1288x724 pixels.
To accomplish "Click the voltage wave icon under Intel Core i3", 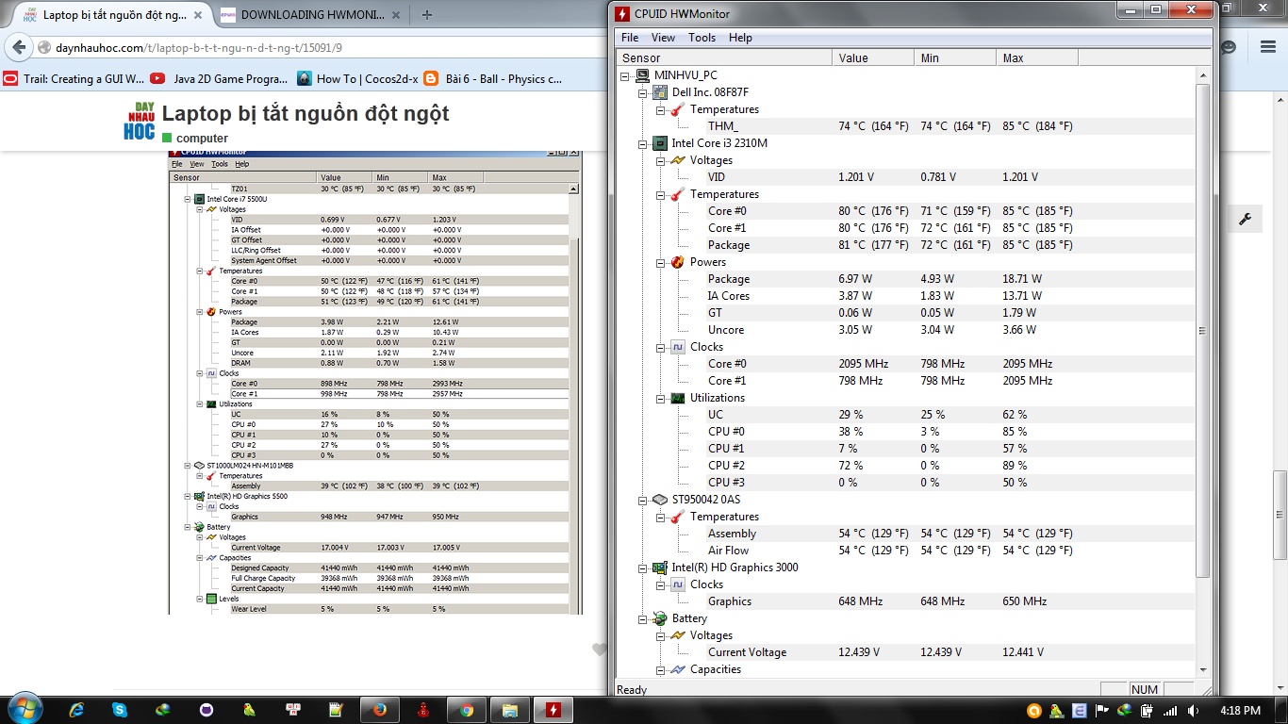I will 677,160.
